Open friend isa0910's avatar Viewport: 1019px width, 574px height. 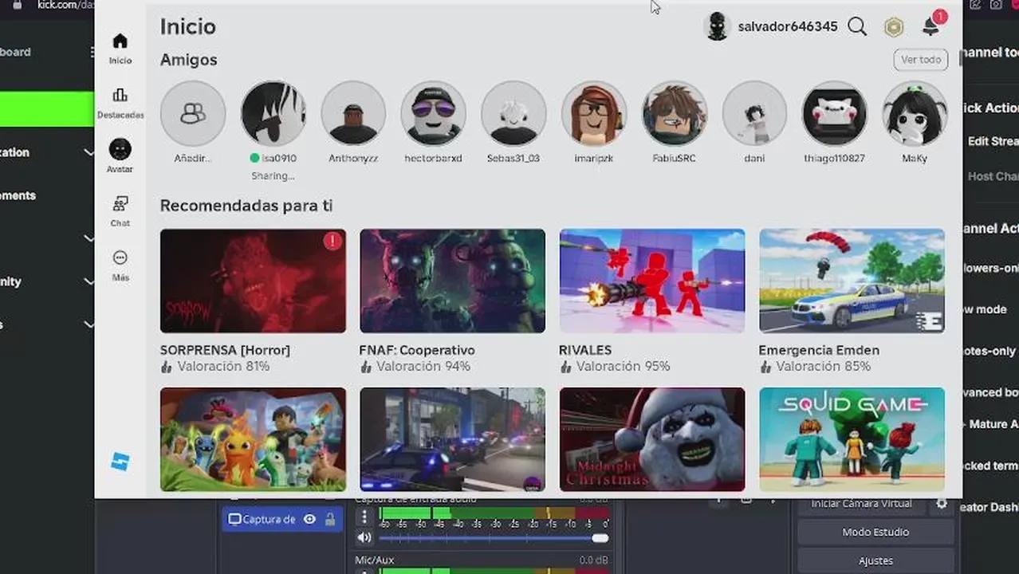273,113
